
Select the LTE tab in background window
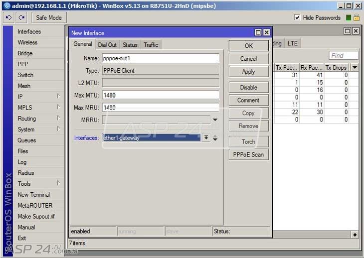(x=293, y=43)
